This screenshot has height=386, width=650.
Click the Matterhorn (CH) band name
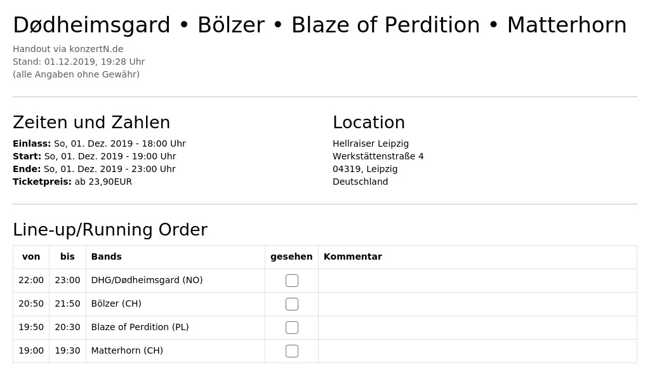point(127,350)
